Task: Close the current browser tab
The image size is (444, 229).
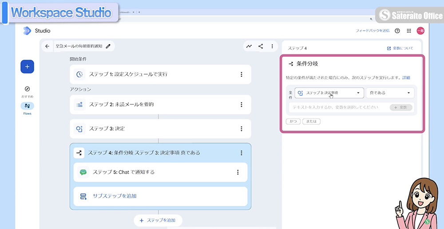Action: tap(133, 12)
